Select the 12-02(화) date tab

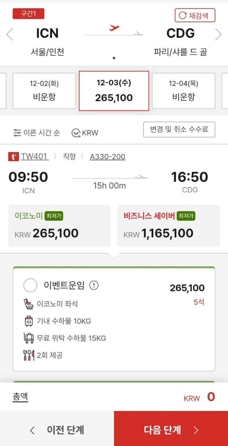pos(44,91)
